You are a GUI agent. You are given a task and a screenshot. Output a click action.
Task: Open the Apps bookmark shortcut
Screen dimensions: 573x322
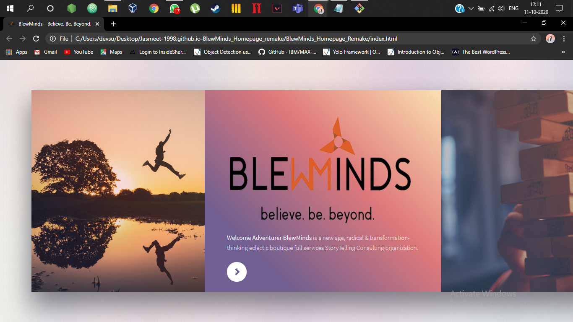[x=17, y=52]
